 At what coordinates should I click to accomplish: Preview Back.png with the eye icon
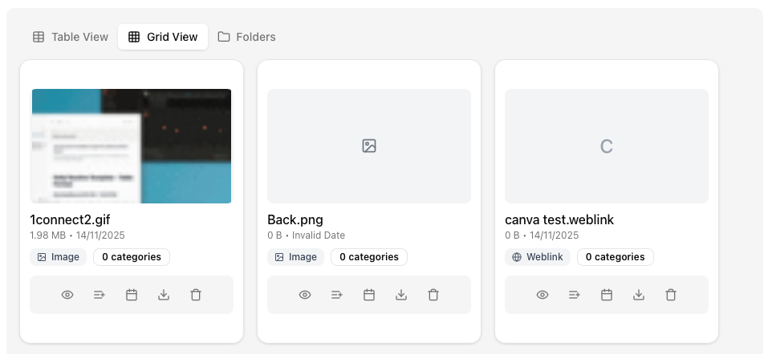(305, 295)
